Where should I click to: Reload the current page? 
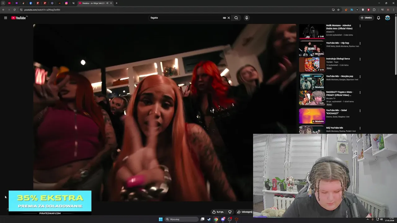click(14, 10)
